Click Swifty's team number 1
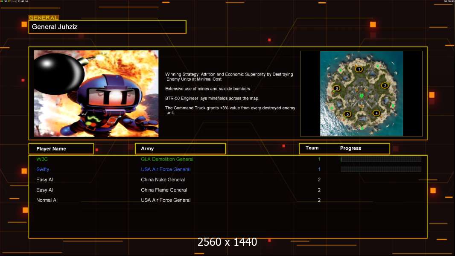 click(319, 169)
